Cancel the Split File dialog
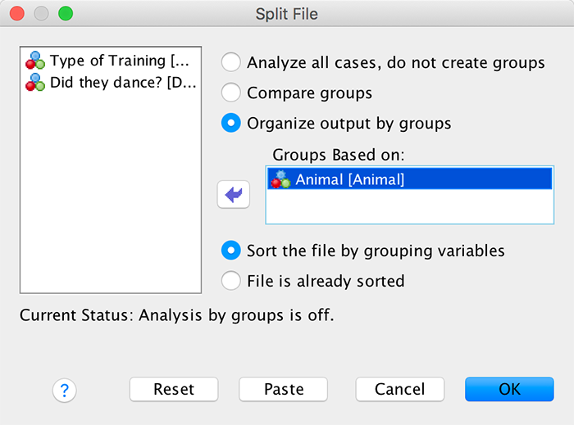The image size is (574, 425). 400,390
